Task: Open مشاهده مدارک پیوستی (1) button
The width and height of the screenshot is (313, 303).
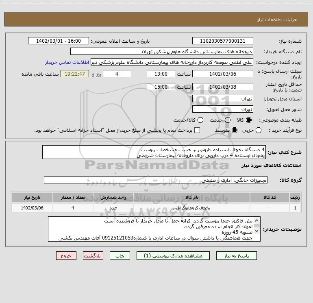Action: [173, 256]
